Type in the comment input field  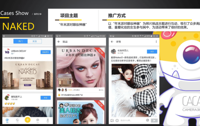click(x=133, y=120)
